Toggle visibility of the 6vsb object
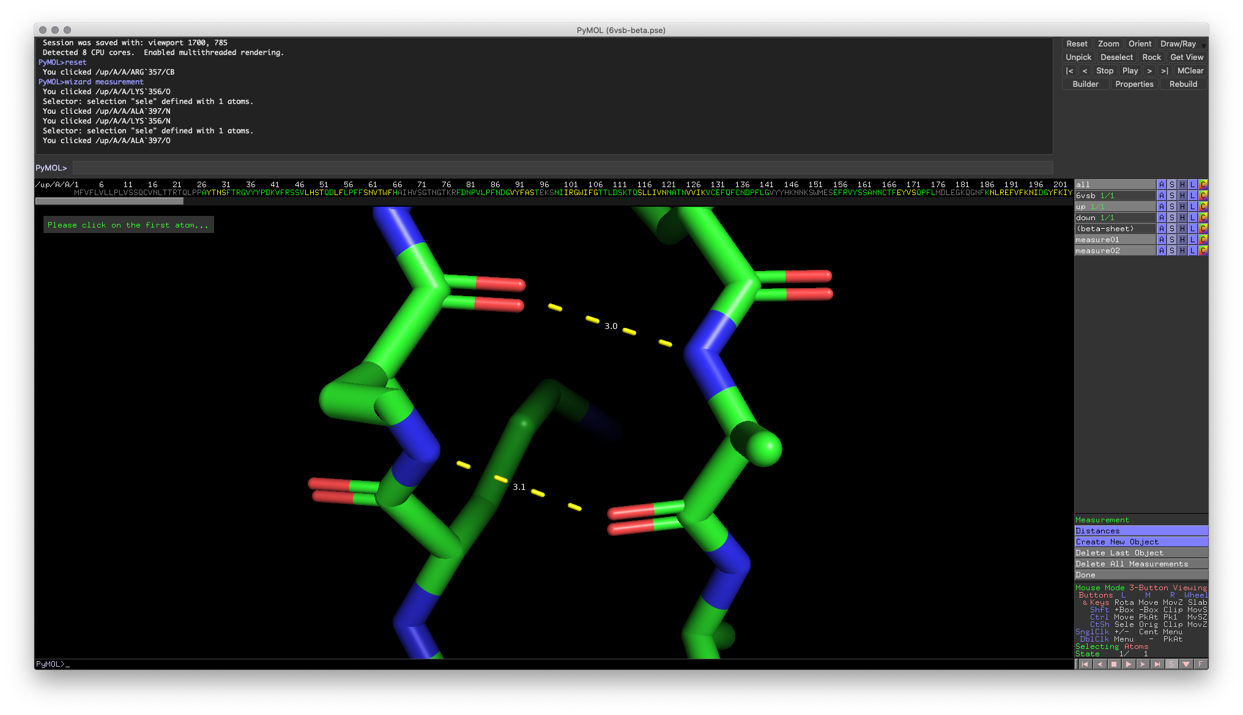This screenshot has height=715, width=1243. (x=1115, y=196)
